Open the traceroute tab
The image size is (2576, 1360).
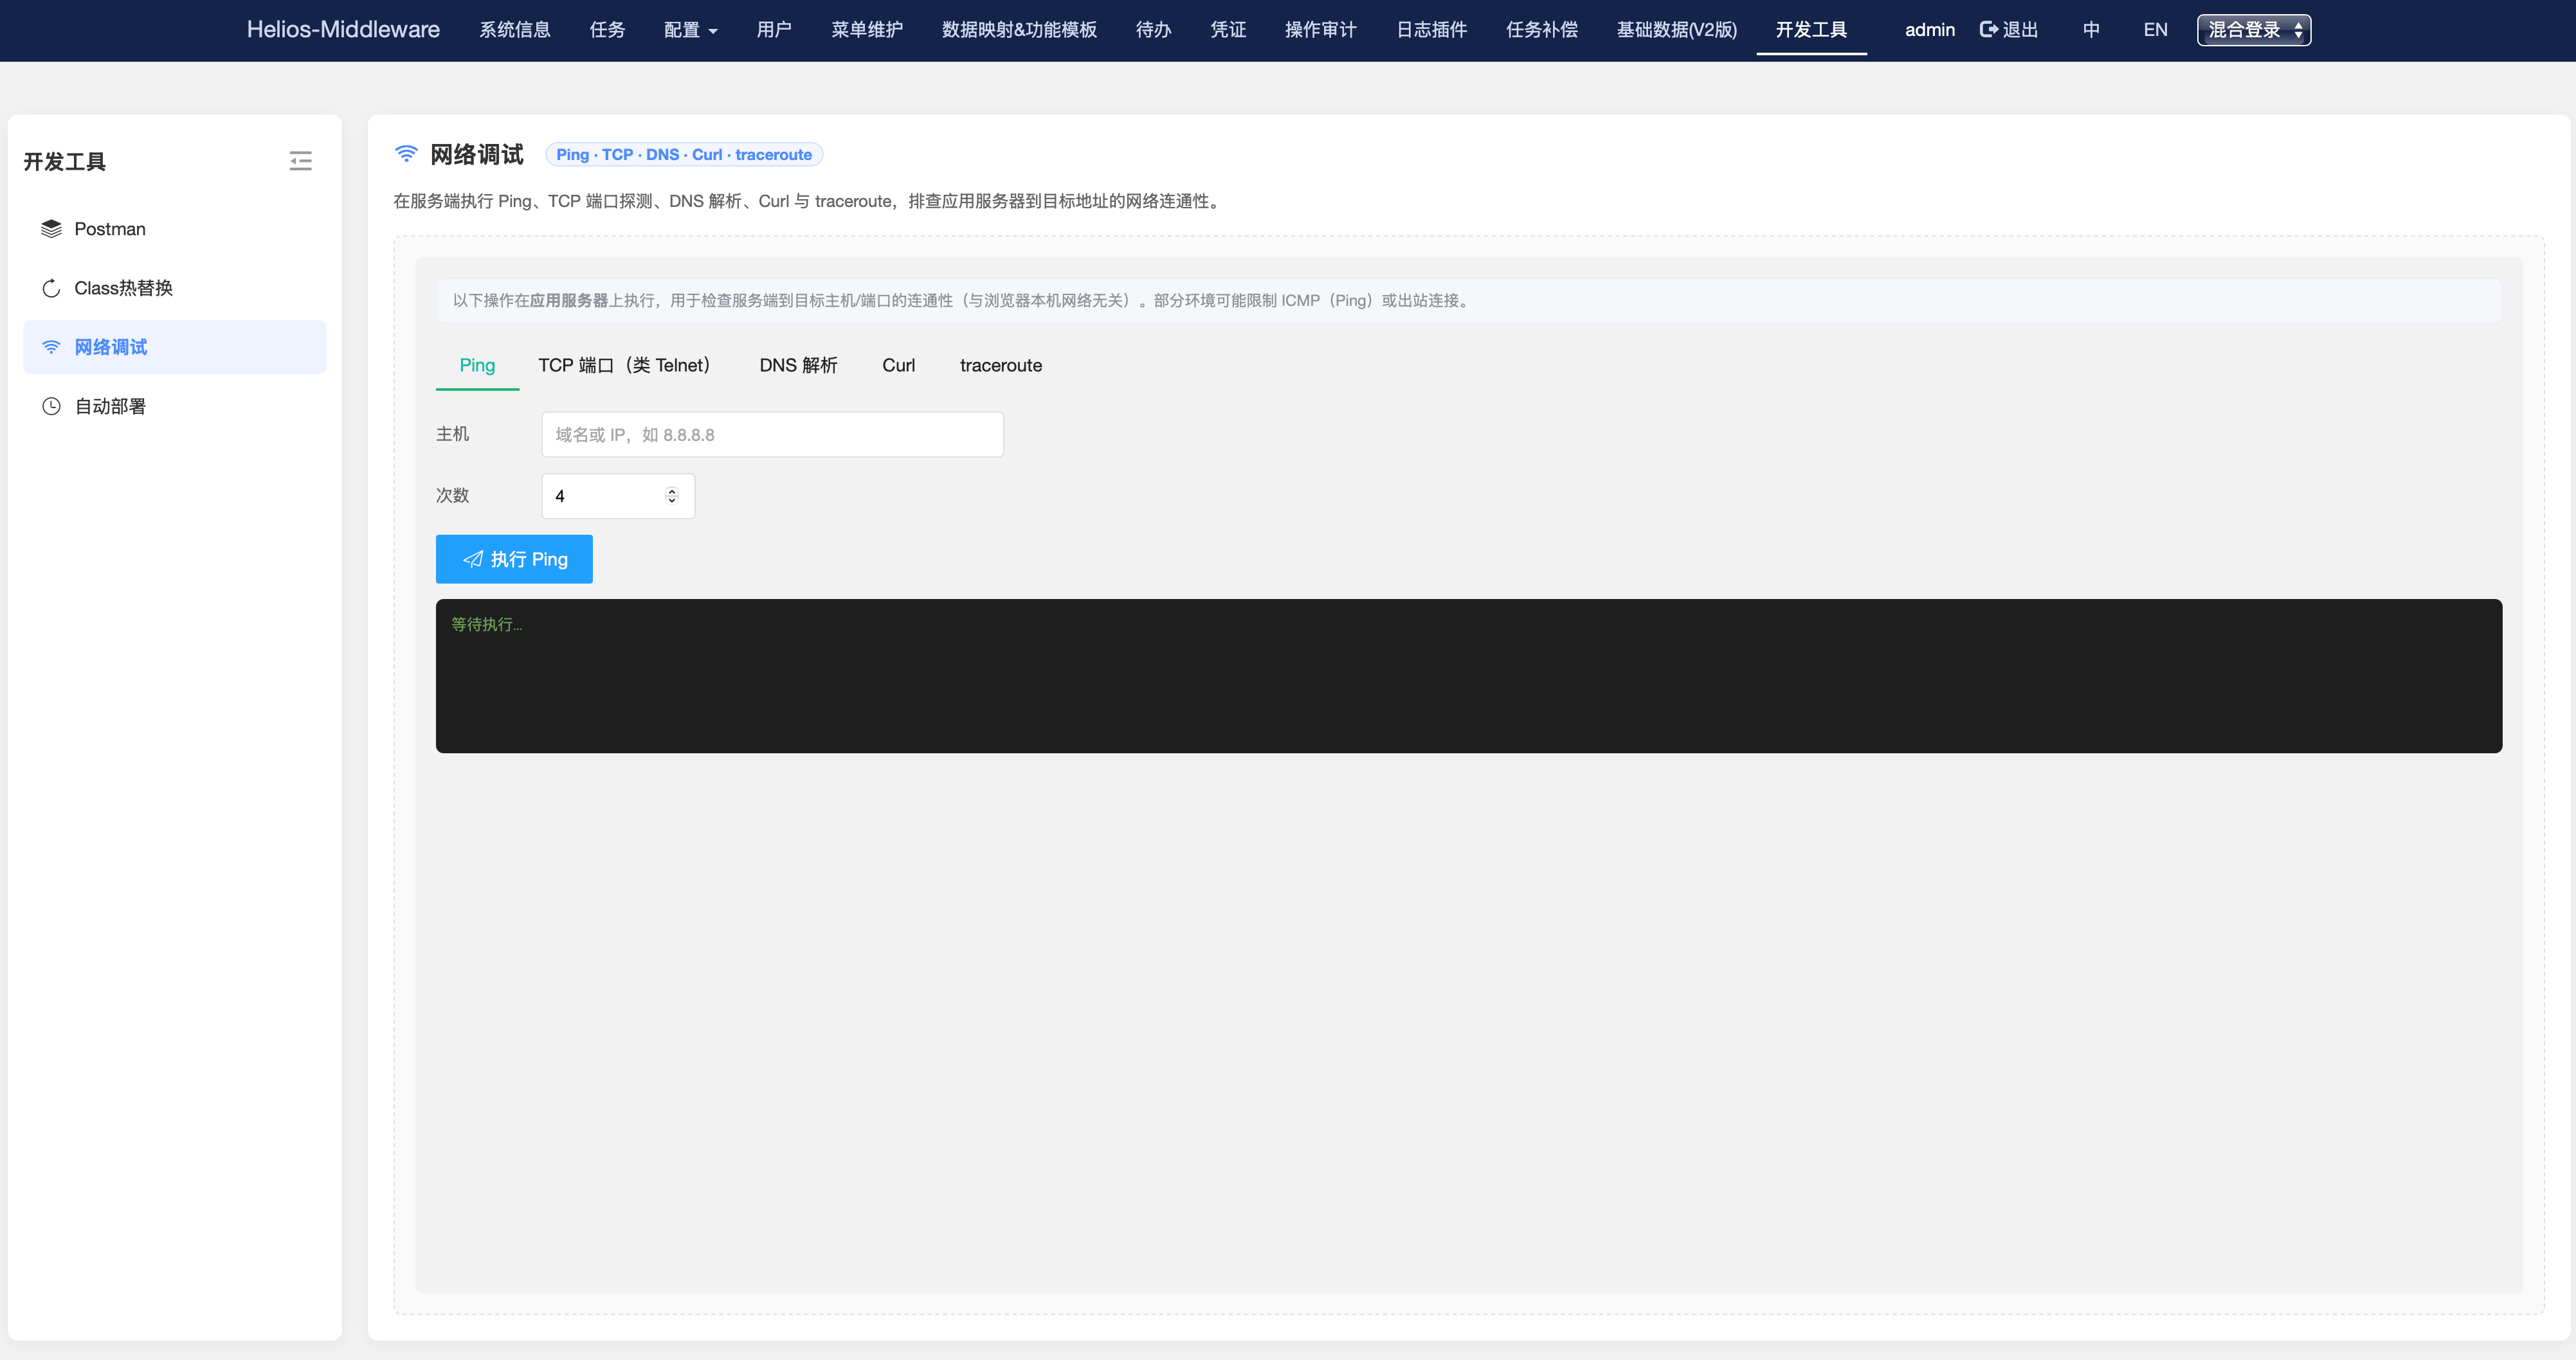point(1000,366)
